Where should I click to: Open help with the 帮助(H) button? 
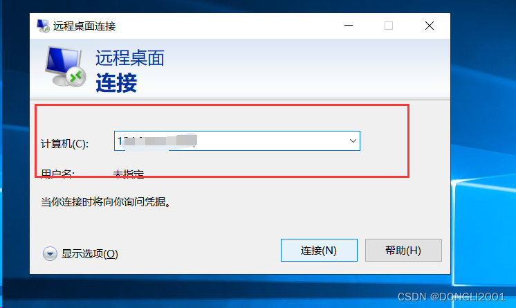coord(403,251)
